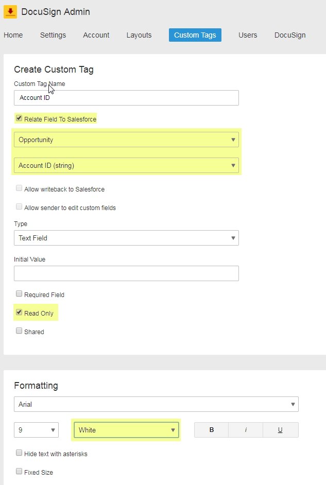The height and width of the screenshot is (485, 326).
Task: Apply Italic formatting
Action: 246,429
